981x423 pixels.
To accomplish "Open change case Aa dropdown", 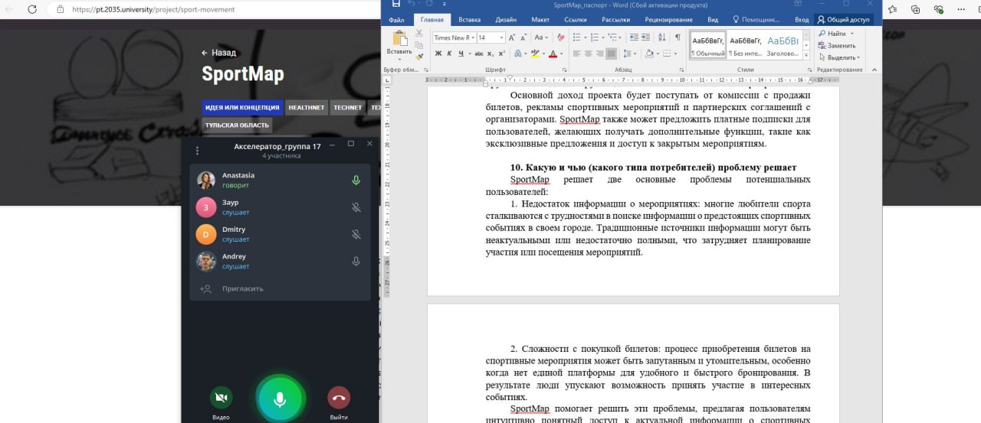I will (541, 37).
